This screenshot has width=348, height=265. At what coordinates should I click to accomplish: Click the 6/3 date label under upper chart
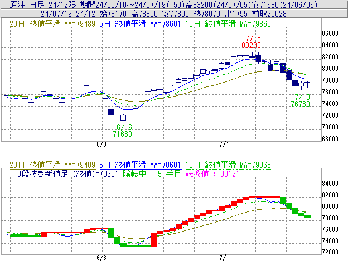[x=101, y=144]
